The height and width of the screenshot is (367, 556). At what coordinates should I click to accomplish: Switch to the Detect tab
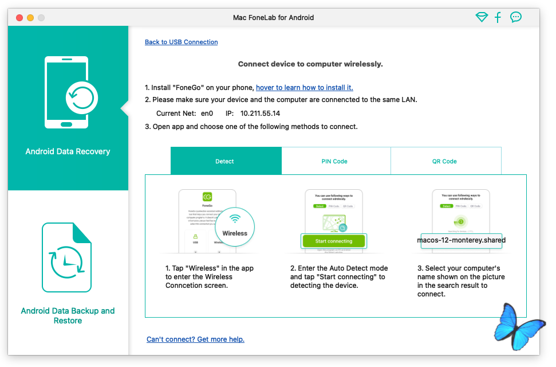click(226, 161)
